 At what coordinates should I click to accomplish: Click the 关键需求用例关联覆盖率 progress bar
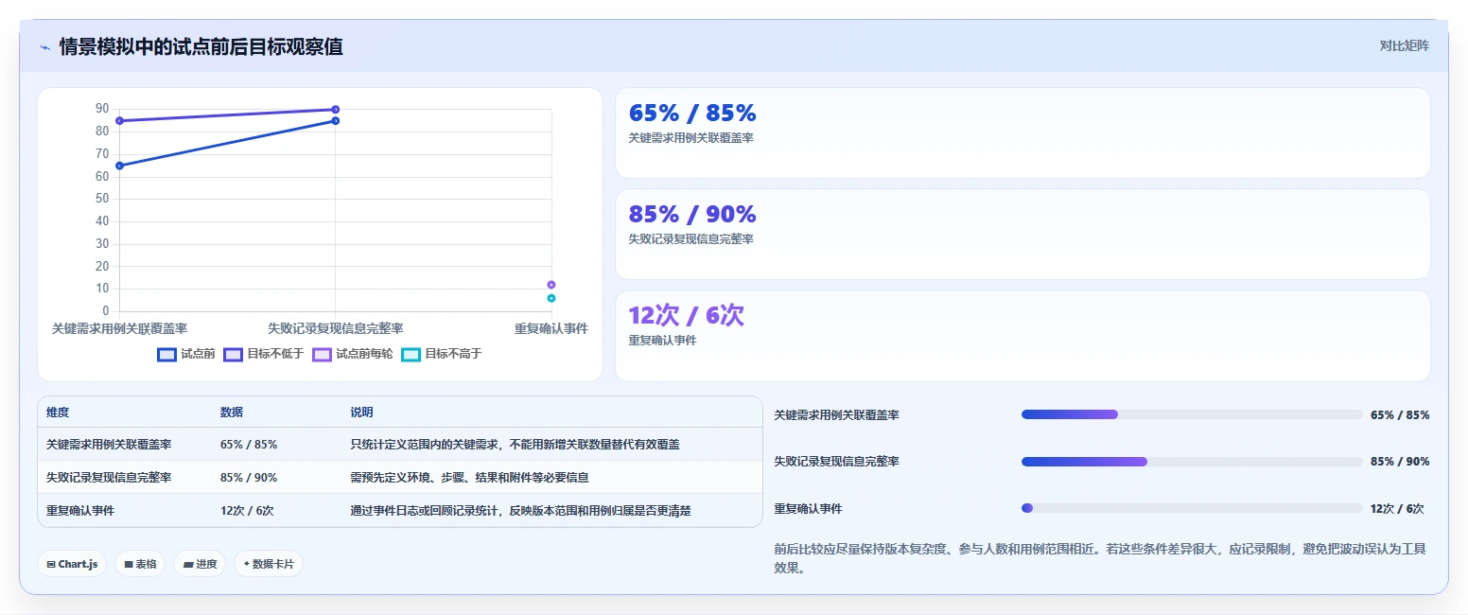pos(1192,414)
